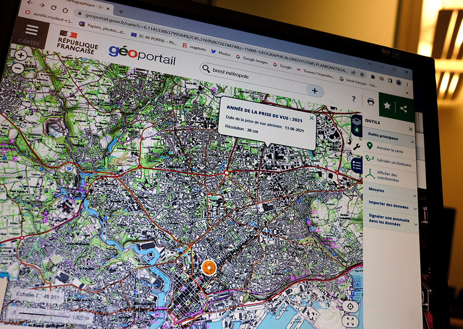
Task: Click the Échelle 1 : 46 951 scale box
Action: pyautogui.click(x=38, y=296)
